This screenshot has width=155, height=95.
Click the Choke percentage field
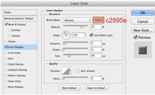point(96,50)
